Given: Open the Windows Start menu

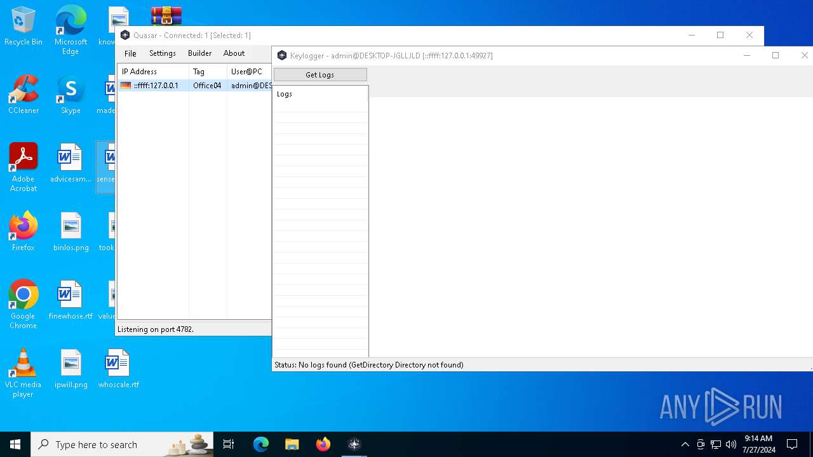Looking at the screenshot, I should [15, 444].
